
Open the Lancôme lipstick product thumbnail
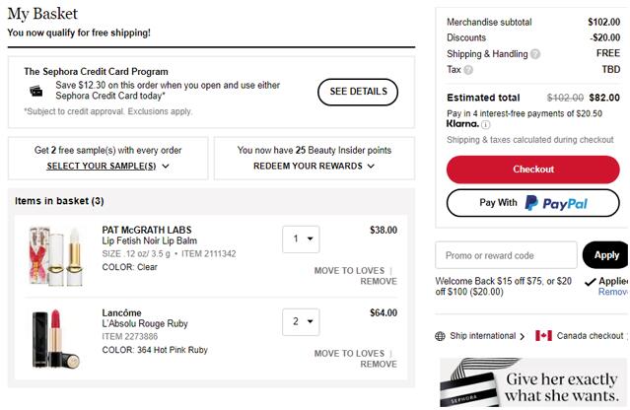[56, 339]
